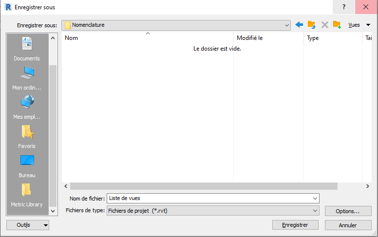
Task: Click the grey Delete X icon
Action: pyautogui.click(x=324, y=25)
